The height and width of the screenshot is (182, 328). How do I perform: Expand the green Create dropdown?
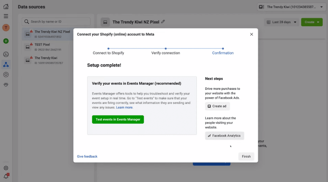(x=312, y=22)
